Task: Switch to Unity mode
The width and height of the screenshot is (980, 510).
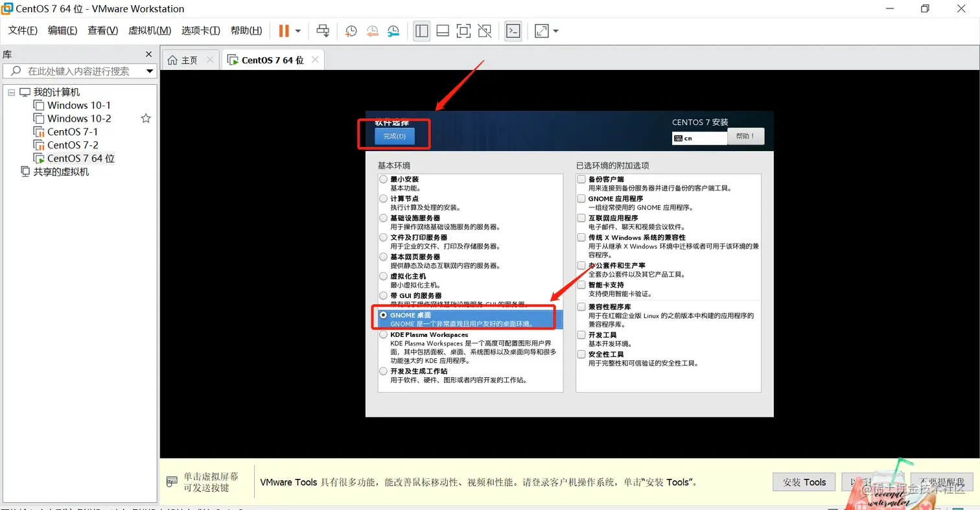Action: 484,30
